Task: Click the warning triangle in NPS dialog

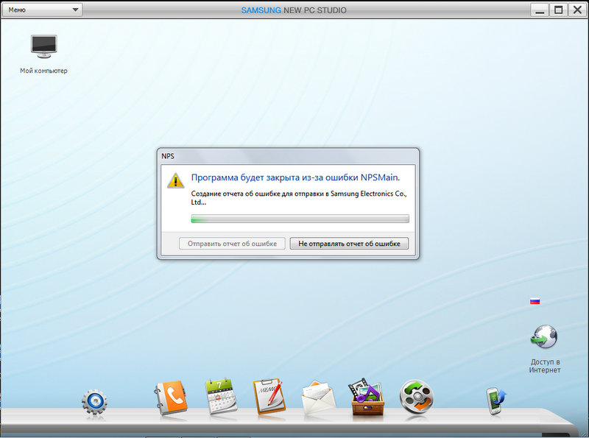Action: tap(175, 180)
